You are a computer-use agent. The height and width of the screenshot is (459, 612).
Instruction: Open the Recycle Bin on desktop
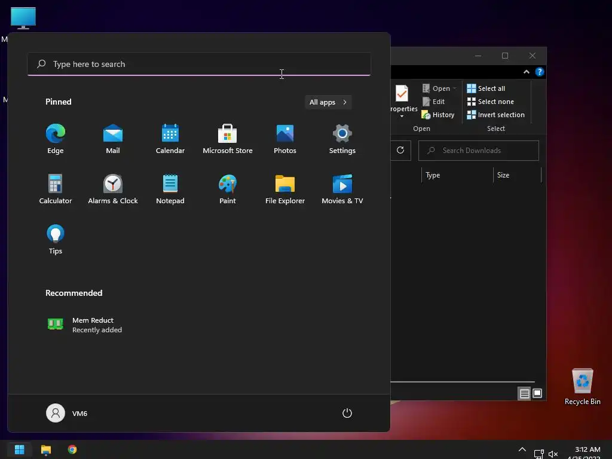pyautogui.click(x=582, y=387)
